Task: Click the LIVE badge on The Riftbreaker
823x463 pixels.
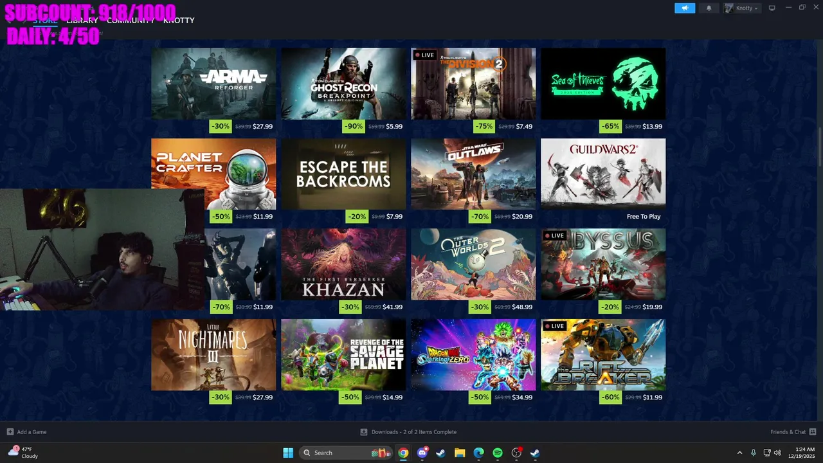Action: [554, 327]
